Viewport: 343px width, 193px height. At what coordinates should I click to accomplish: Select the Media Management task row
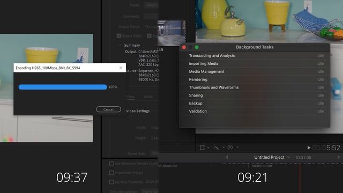coord(255,71)
